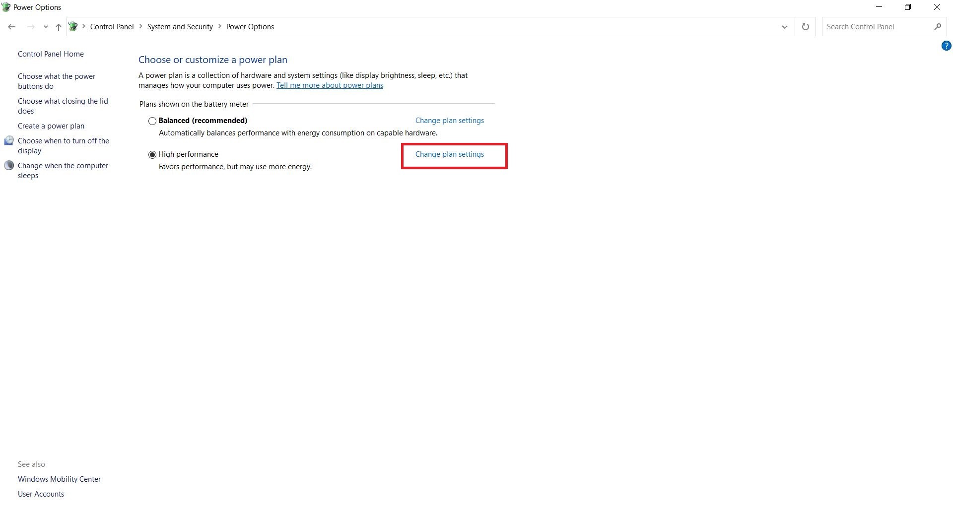Click the Power Options address bar icon

73,26
